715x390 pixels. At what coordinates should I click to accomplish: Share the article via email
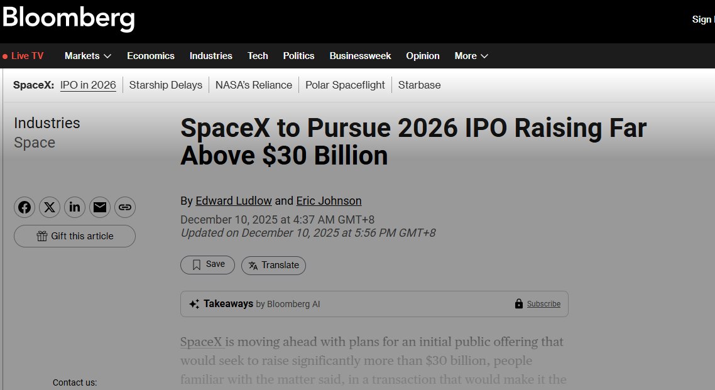coord(100,207)
